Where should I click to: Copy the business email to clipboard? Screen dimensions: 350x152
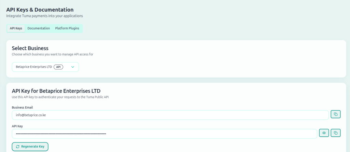pyautogui.click(x=336, y=115)
